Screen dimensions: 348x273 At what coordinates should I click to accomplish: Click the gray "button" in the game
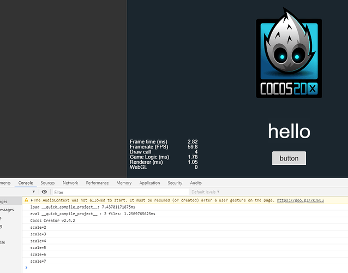289,158
